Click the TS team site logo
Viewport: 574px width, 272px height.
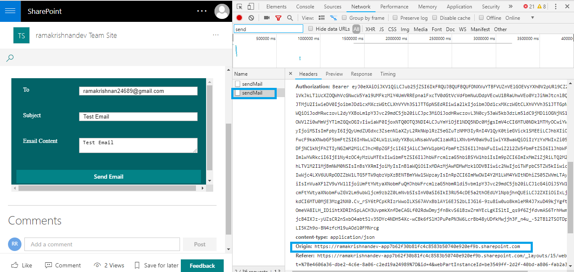21,36
